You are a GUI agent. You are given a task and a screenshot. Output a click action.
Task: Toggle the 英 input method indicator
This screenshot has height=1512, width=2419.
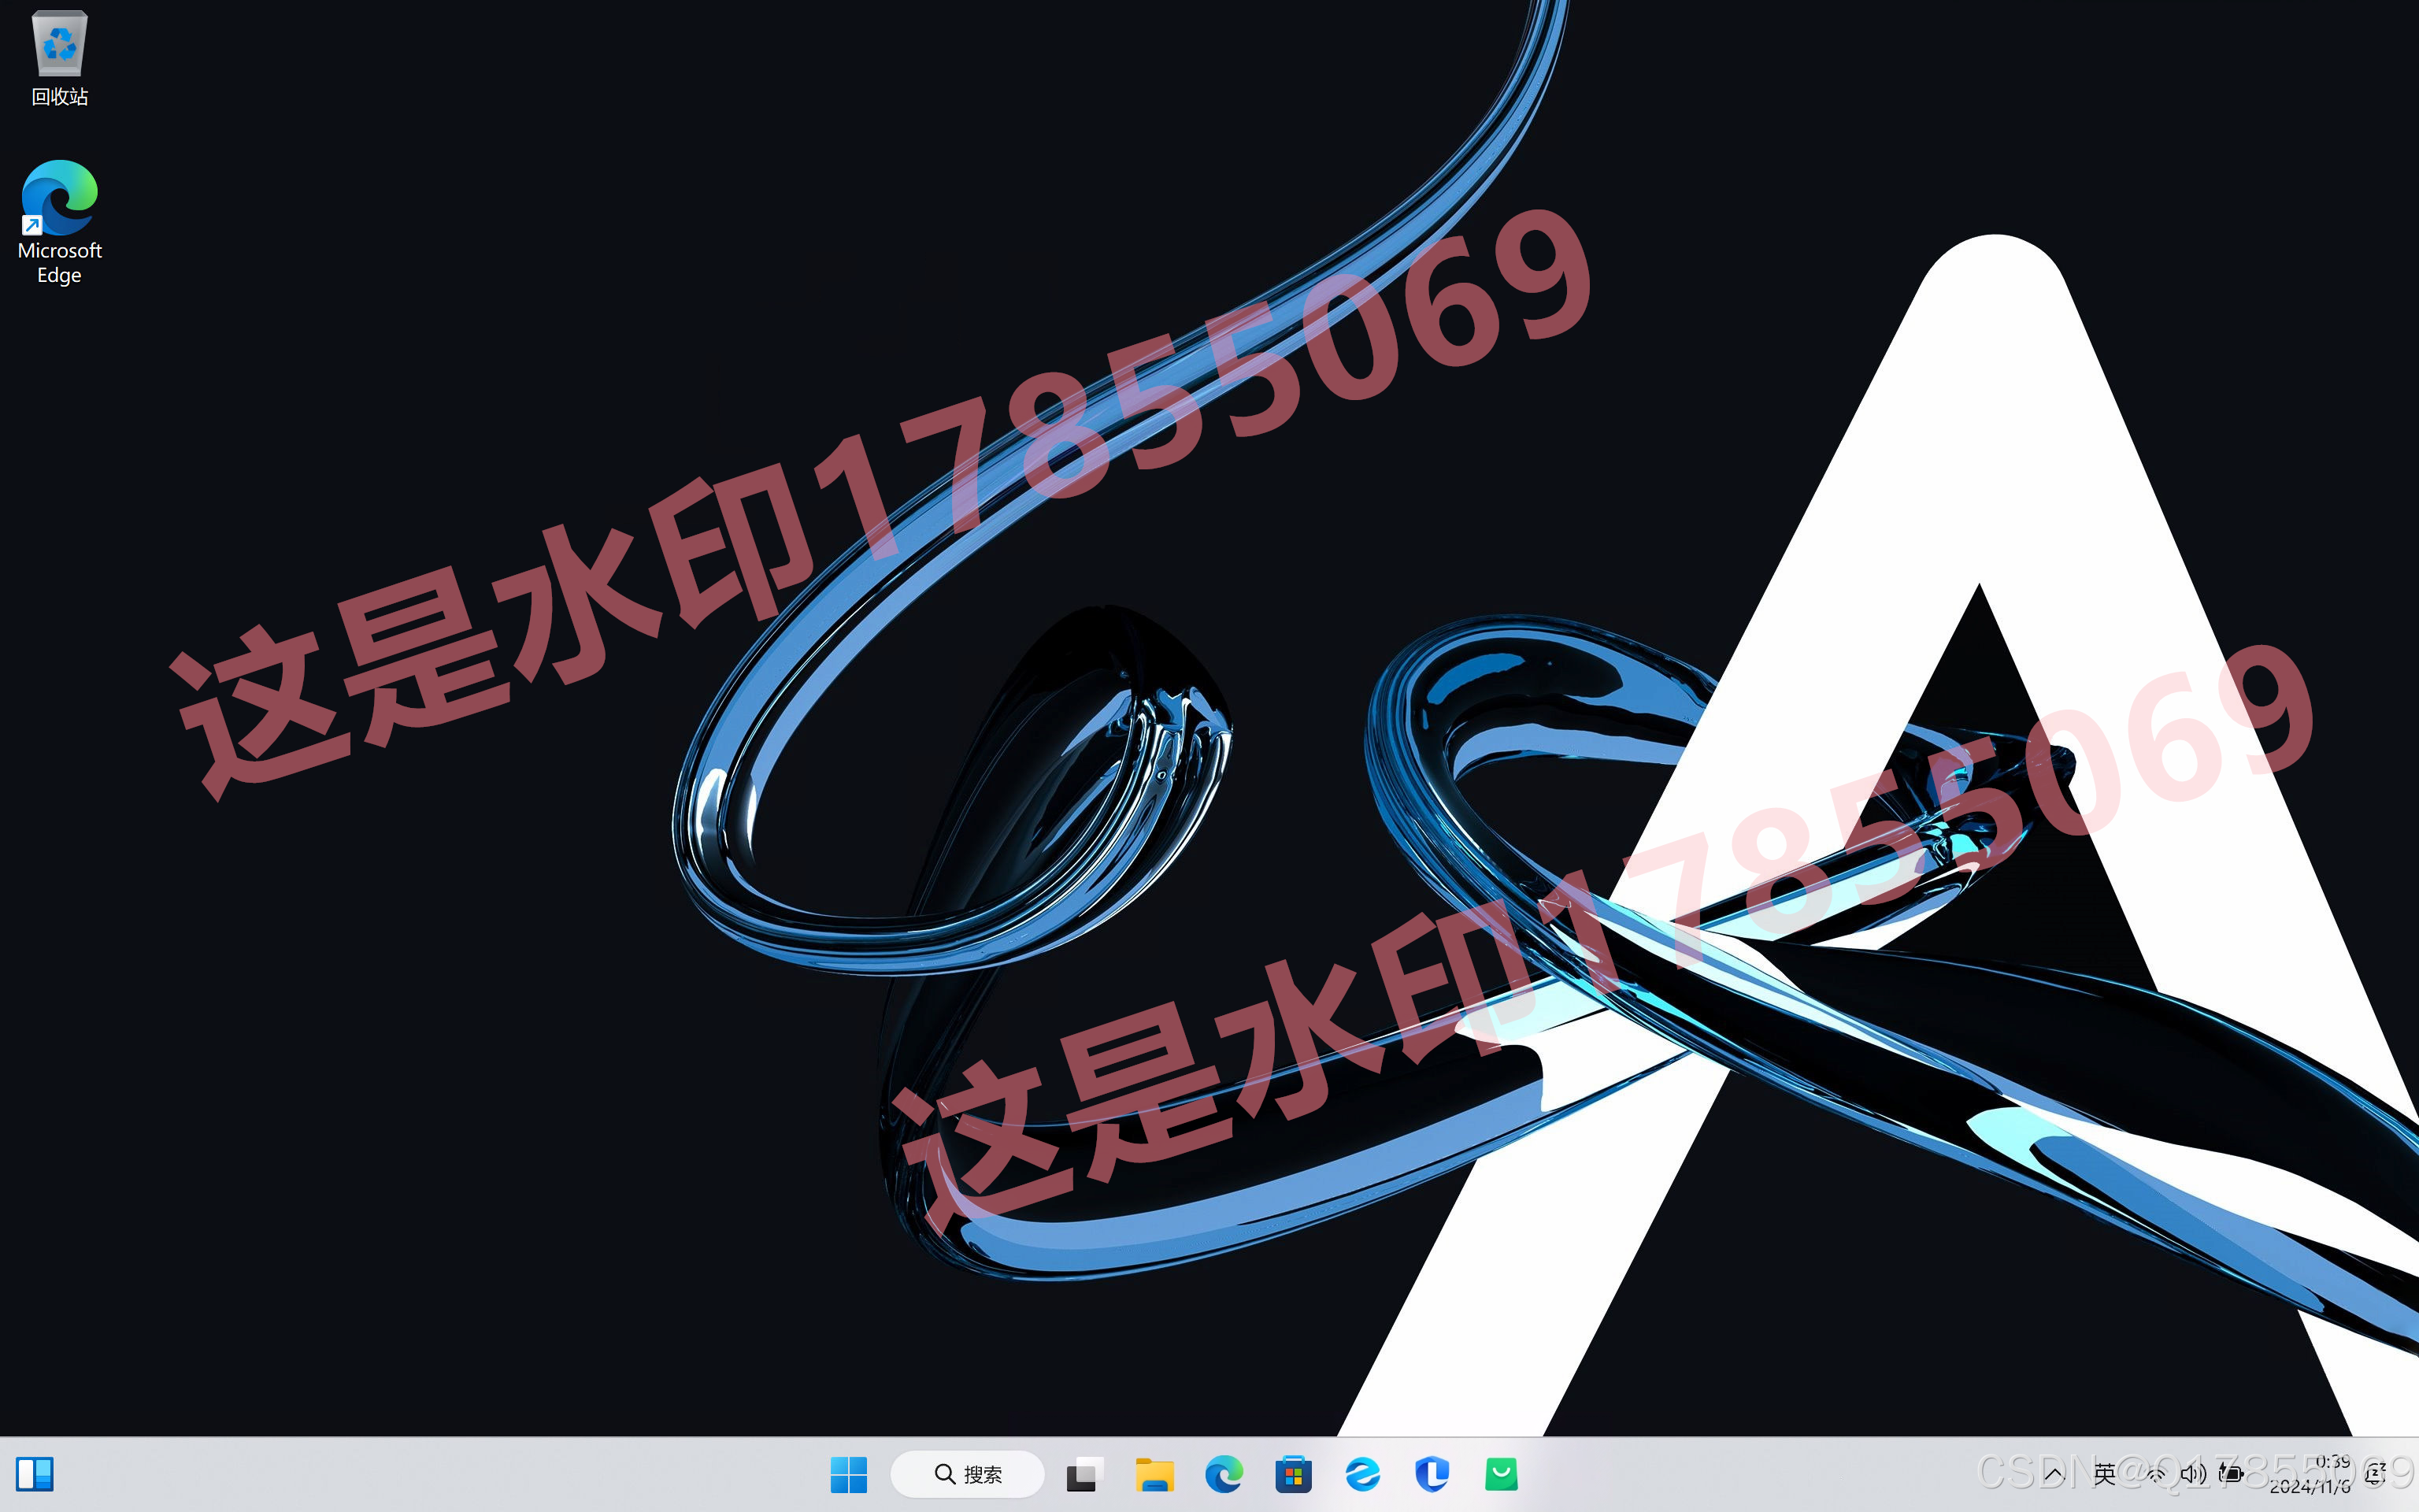coord(2105,1474)
